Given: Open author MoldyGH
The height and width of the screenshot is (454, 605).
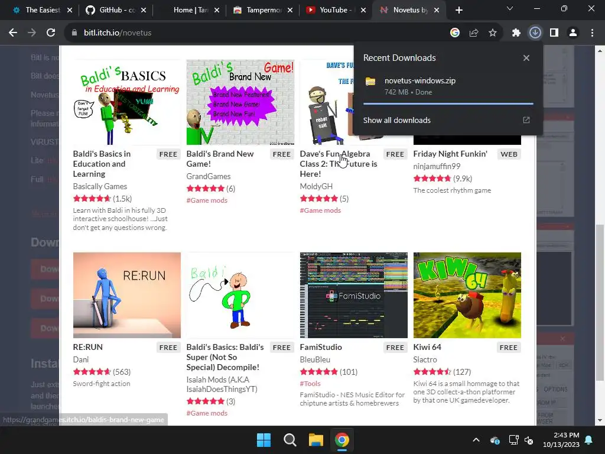Looking at the screenshot, I should click(316, 186).
